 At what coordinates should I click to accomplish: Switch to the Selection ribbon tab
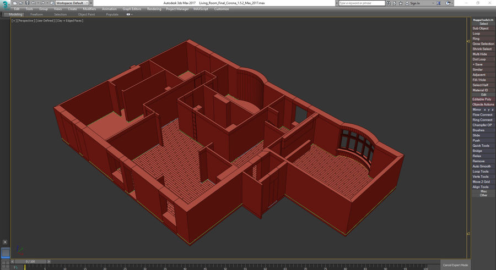click(60, 14)
